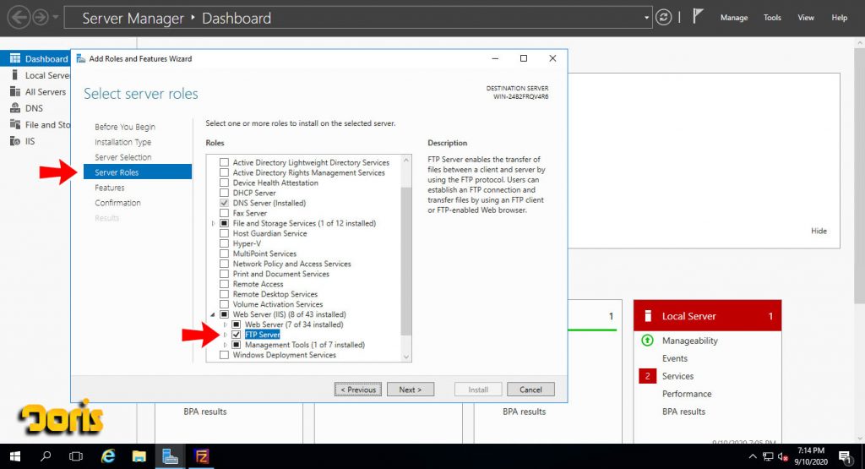Click the File and Storage icon in the sidebar

pyautogui.click(x=15, y=125)
